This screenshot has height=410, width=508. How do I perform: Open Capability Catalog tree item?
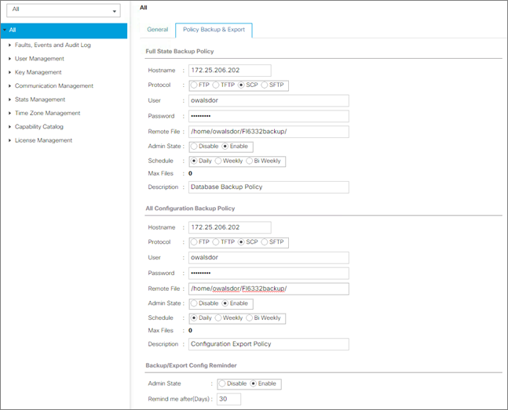coord(39,126)
